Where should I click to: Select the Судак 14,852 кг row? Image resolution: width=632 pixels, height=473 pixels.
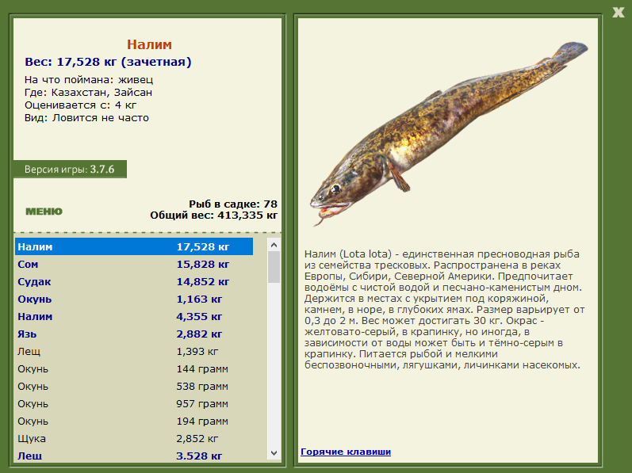click(x=134, y=281)
